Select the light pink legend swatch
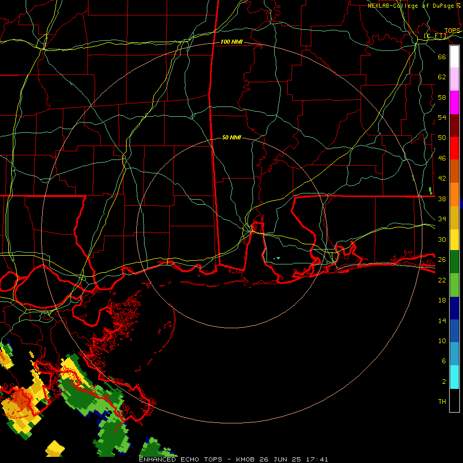Screen dimensions: 463x463 point(454,79)
